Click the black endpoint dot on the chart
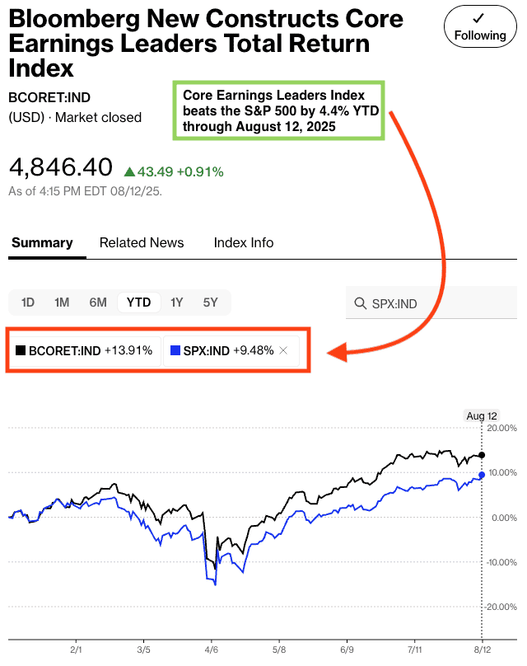 pyautogui.click(x=482, y=455)
